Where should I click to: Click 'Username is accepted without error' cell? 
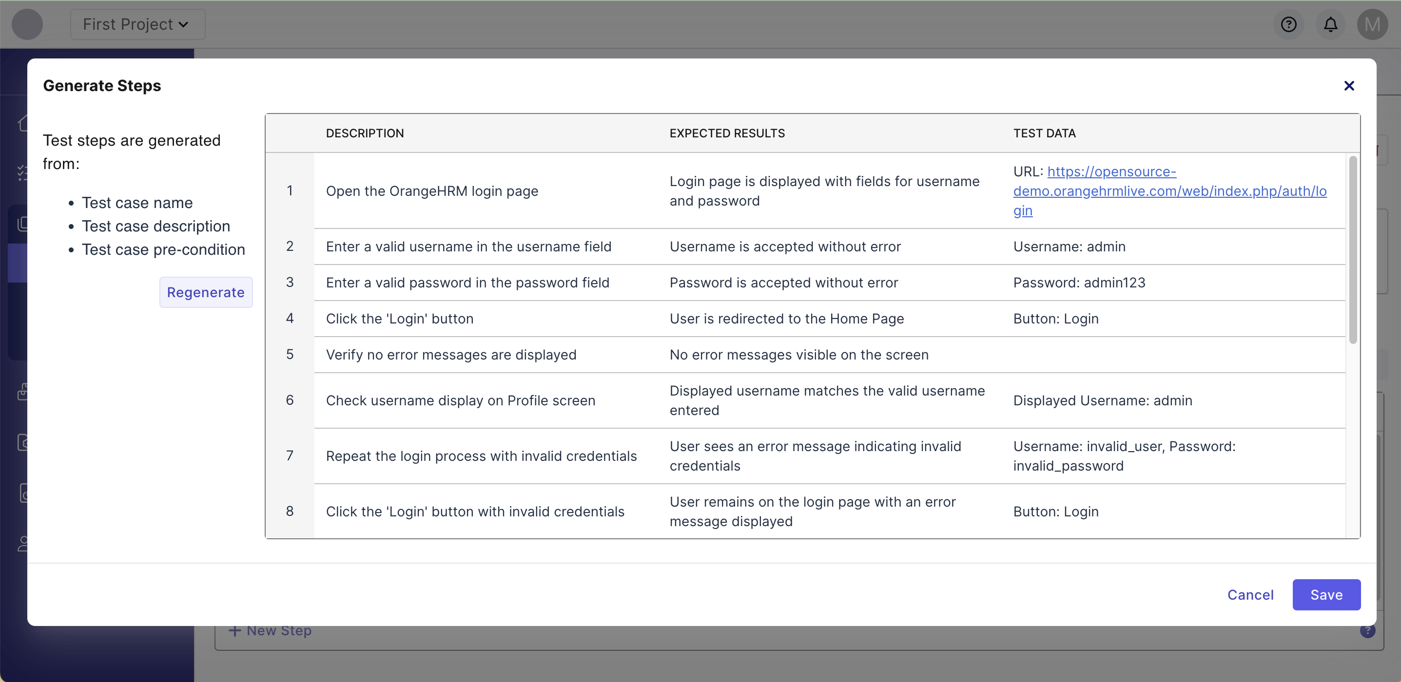click(785, 246)
